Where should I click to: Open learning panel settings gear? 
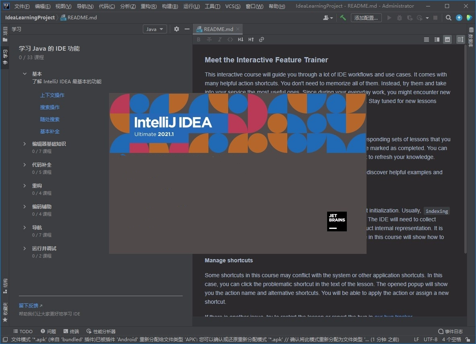click(x=177, y=29)
